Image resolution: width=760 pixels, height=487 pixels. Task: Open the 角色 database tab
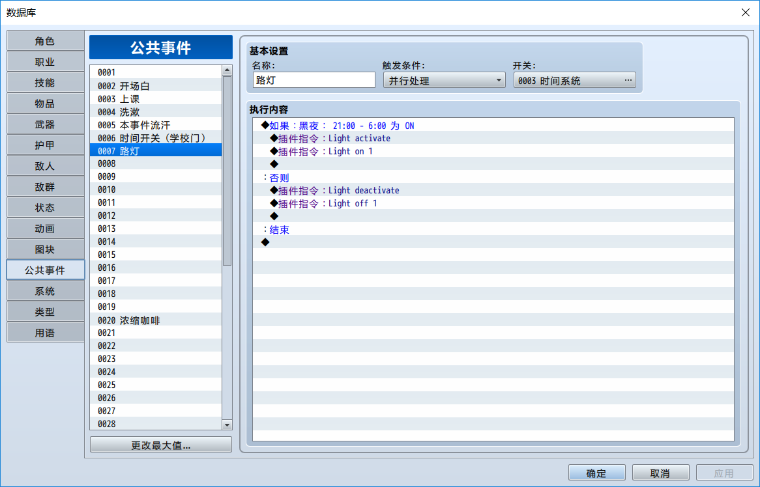point(45,41)
